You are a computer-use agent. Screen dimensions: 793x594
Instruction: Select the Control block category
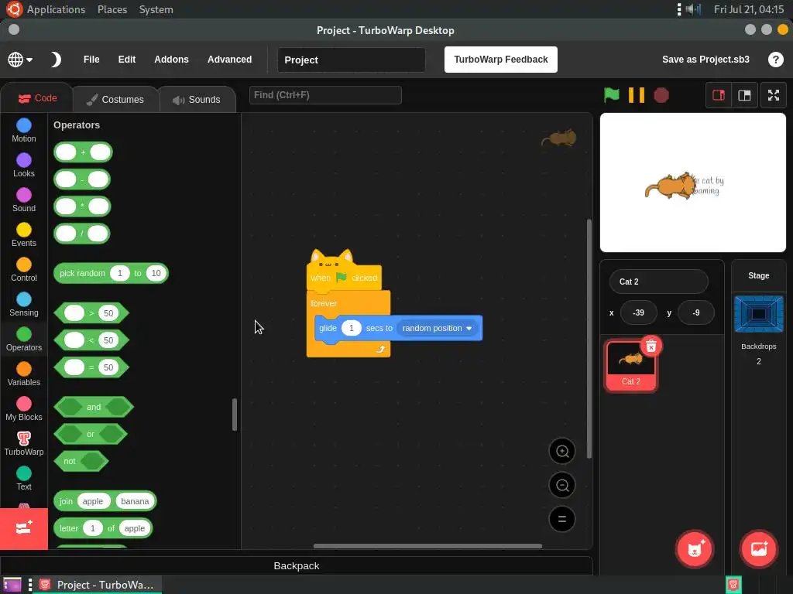click(24, 270)
